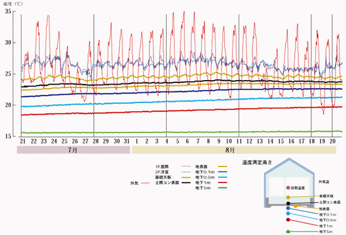Click the red 地下1m diagram dot
Viewport: 346px width, 235px height.
(x=288, y=219)
